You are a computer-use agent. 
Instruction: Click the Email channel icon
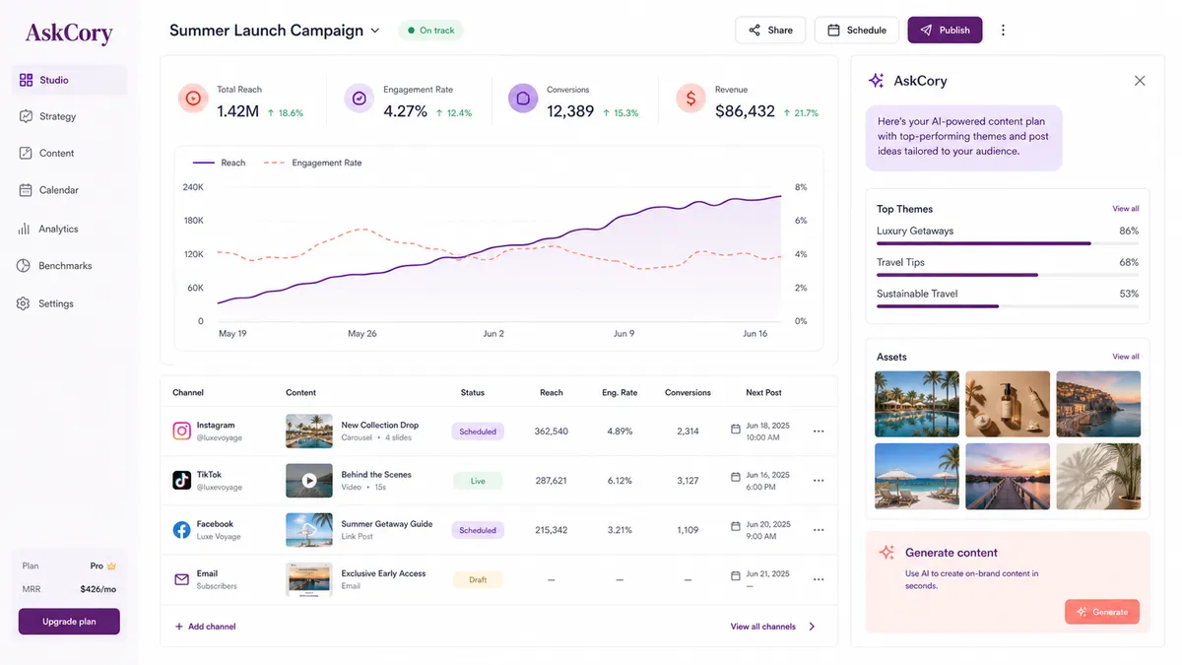(x=181, y=579)
